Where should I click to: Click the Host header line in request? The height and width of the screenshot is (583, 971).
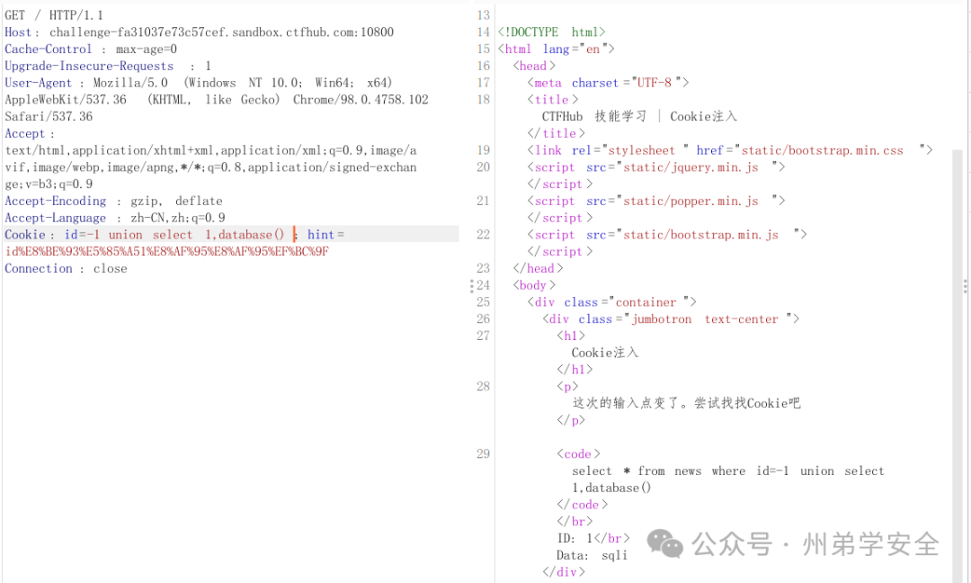point(199,32)
